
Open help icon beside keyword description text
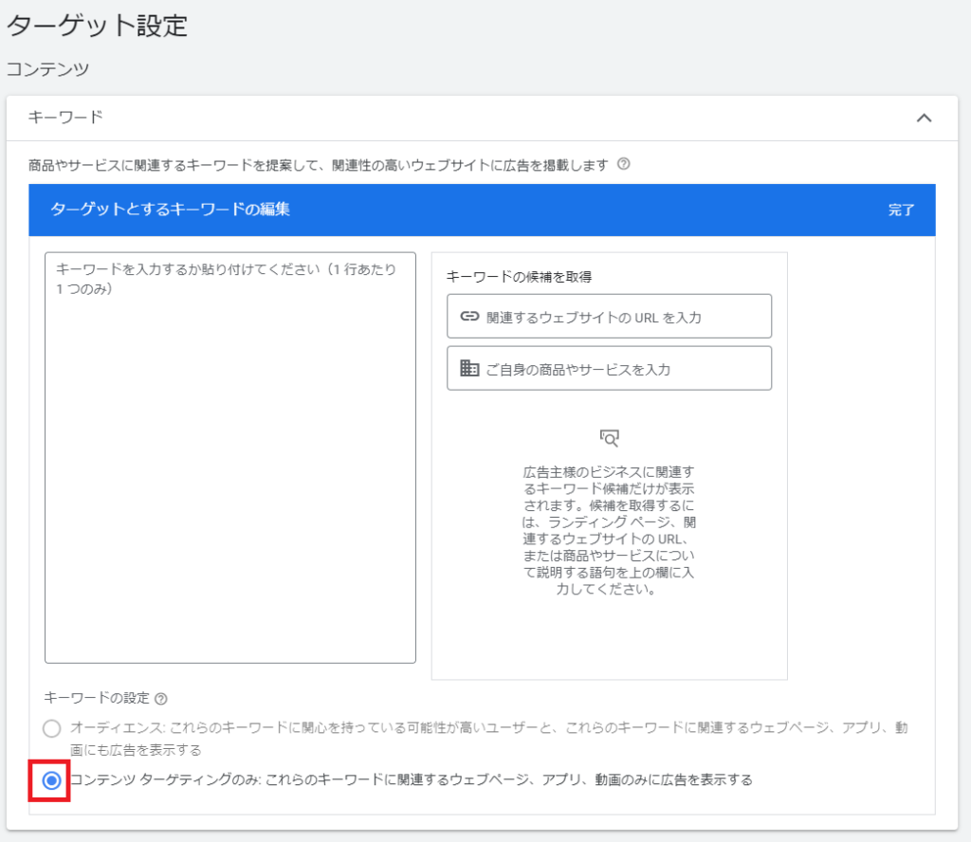point(624,164)
